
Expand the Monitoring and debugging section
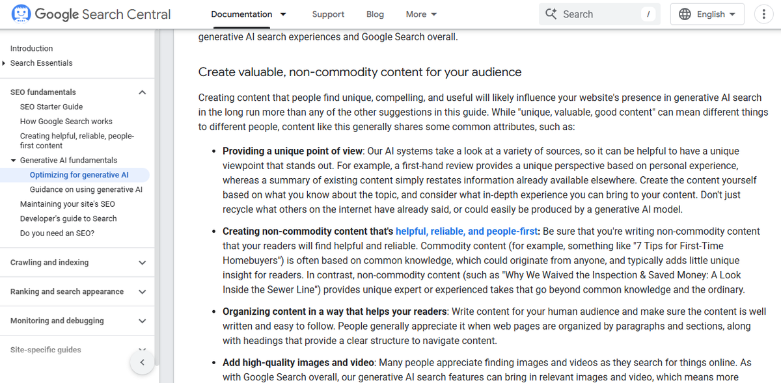point(143,321)
